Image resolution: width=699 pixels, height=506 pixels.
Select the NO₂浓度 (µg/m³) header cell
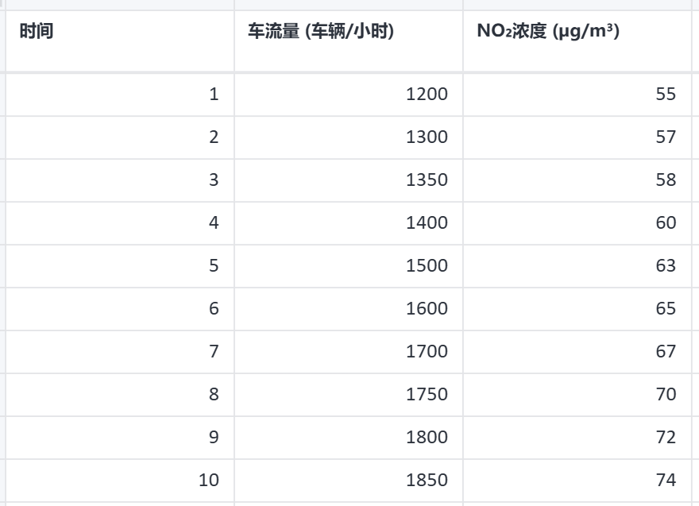point(577,41)
